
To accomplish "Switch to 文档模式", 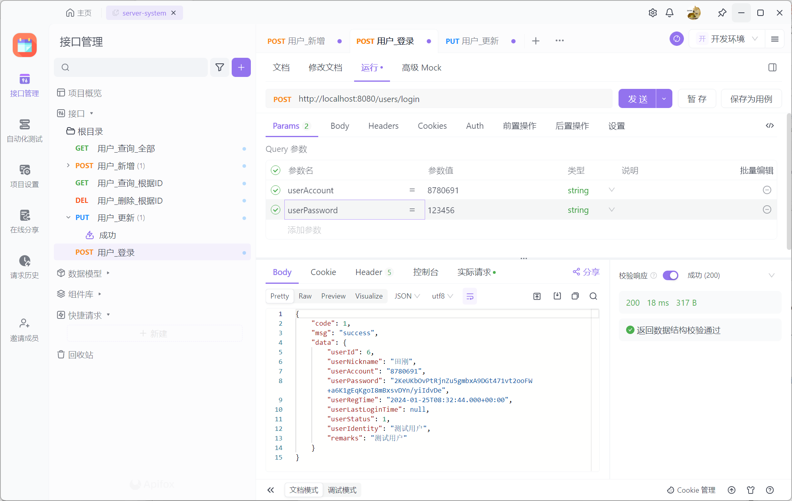I will [x=304, y=490].
